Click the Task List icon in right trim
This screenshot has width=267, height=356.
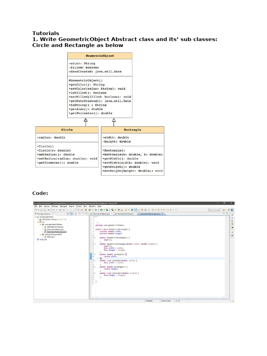pyautogui.click(x=232, y=221)
